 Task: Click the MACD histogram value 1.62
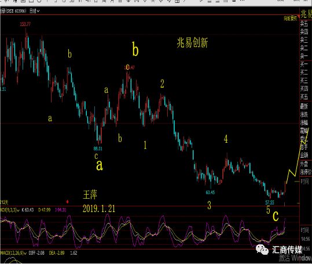click(74, 253)
